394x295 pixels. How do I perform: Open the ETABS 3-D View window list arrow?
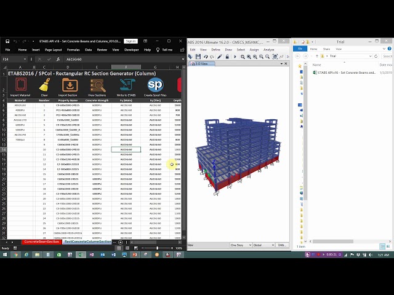coord(281,64)
